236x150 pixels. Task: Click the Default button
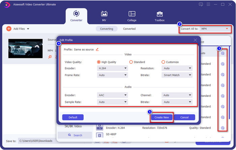73,117
